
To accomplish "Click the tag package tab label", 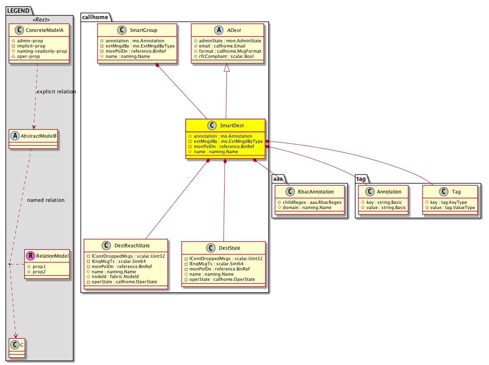I will coord(361,179).
